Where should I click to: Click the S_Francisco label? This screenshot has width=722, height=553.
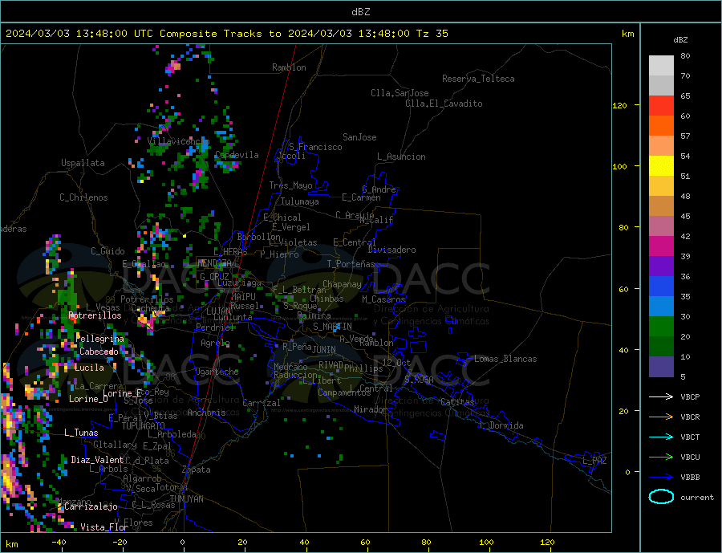click(x=315, y=147)
